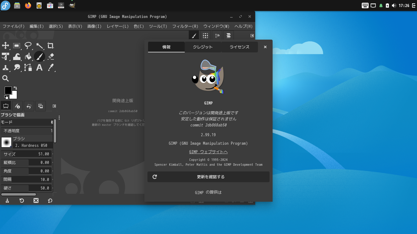Select the Paths tool
Screen dimensions: 417x234
click(28, 67)
